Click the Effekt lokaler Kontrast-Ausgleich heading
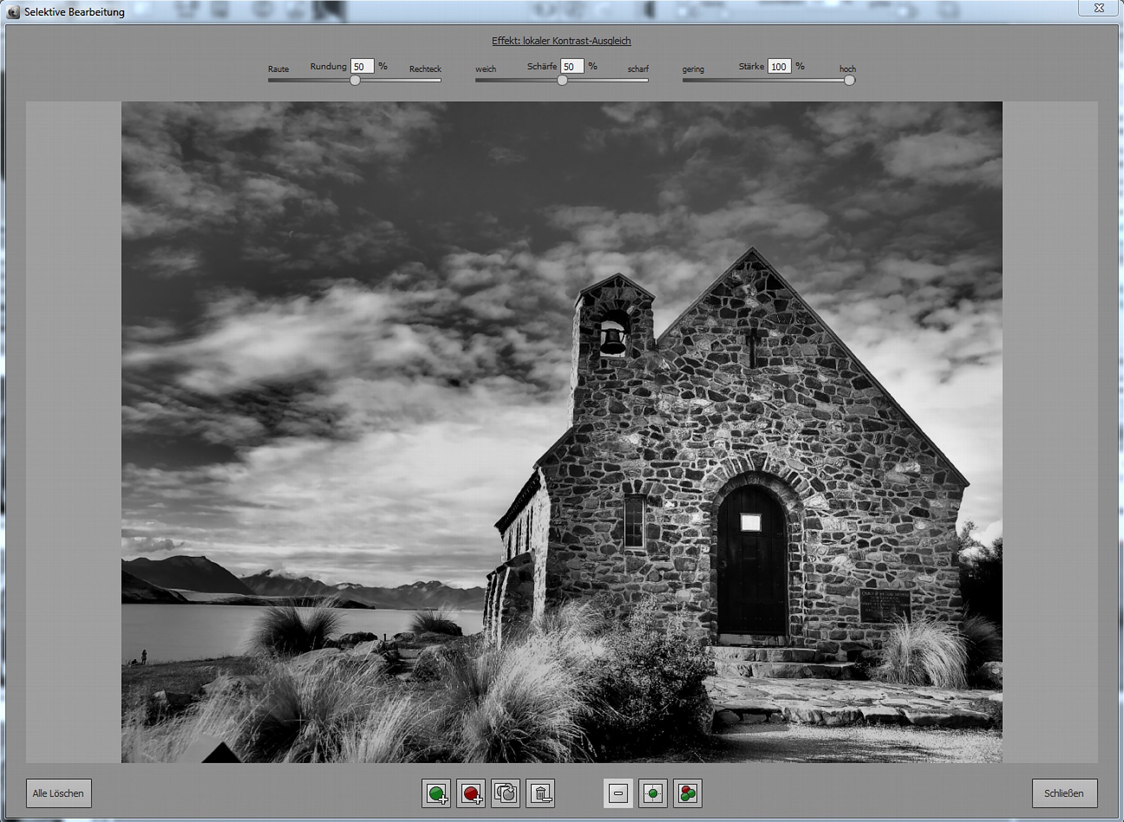 [561, 40]
